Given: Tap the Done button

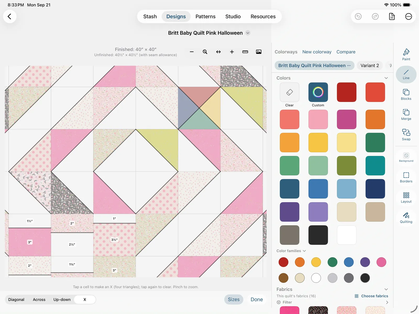Looking at the screenshot, I should pyautogui.click(x=257, y=299).
